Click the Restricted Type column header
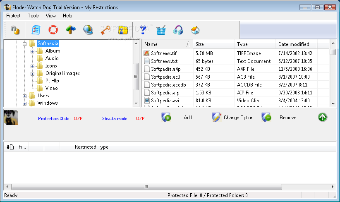The height and width of the screenshot is (202, 340). [x=91, y=147]
